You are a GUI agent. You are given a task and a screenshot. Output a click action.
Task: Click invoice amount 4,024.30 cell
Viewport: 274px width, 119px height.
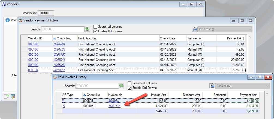[153, 106]
